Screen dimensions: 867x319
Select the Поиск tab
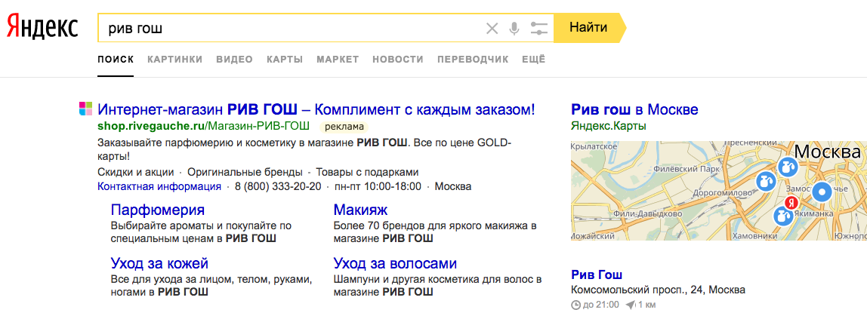[116, 60]
